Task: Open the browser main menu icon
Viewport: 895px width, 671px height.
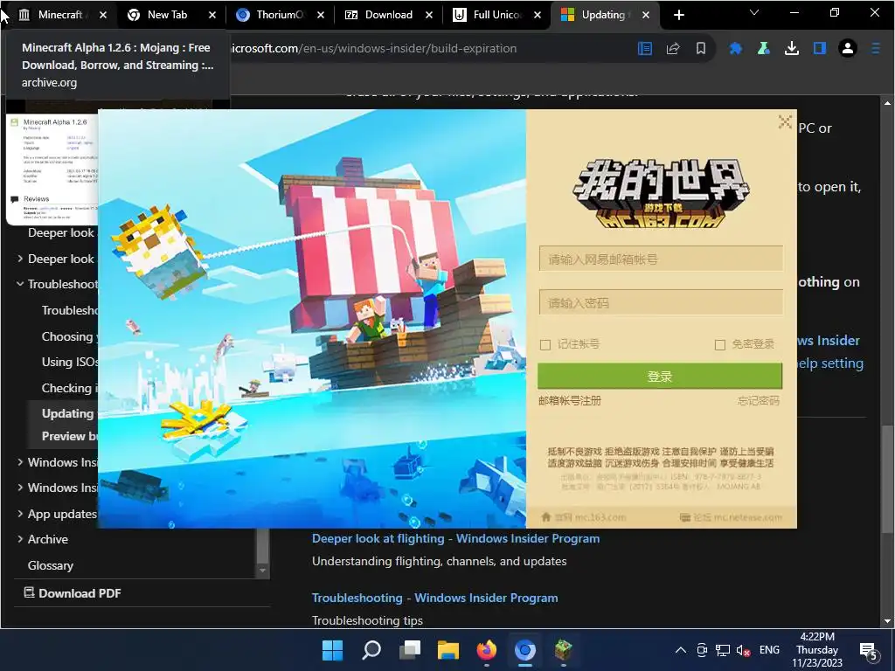Action: [876, 49]
